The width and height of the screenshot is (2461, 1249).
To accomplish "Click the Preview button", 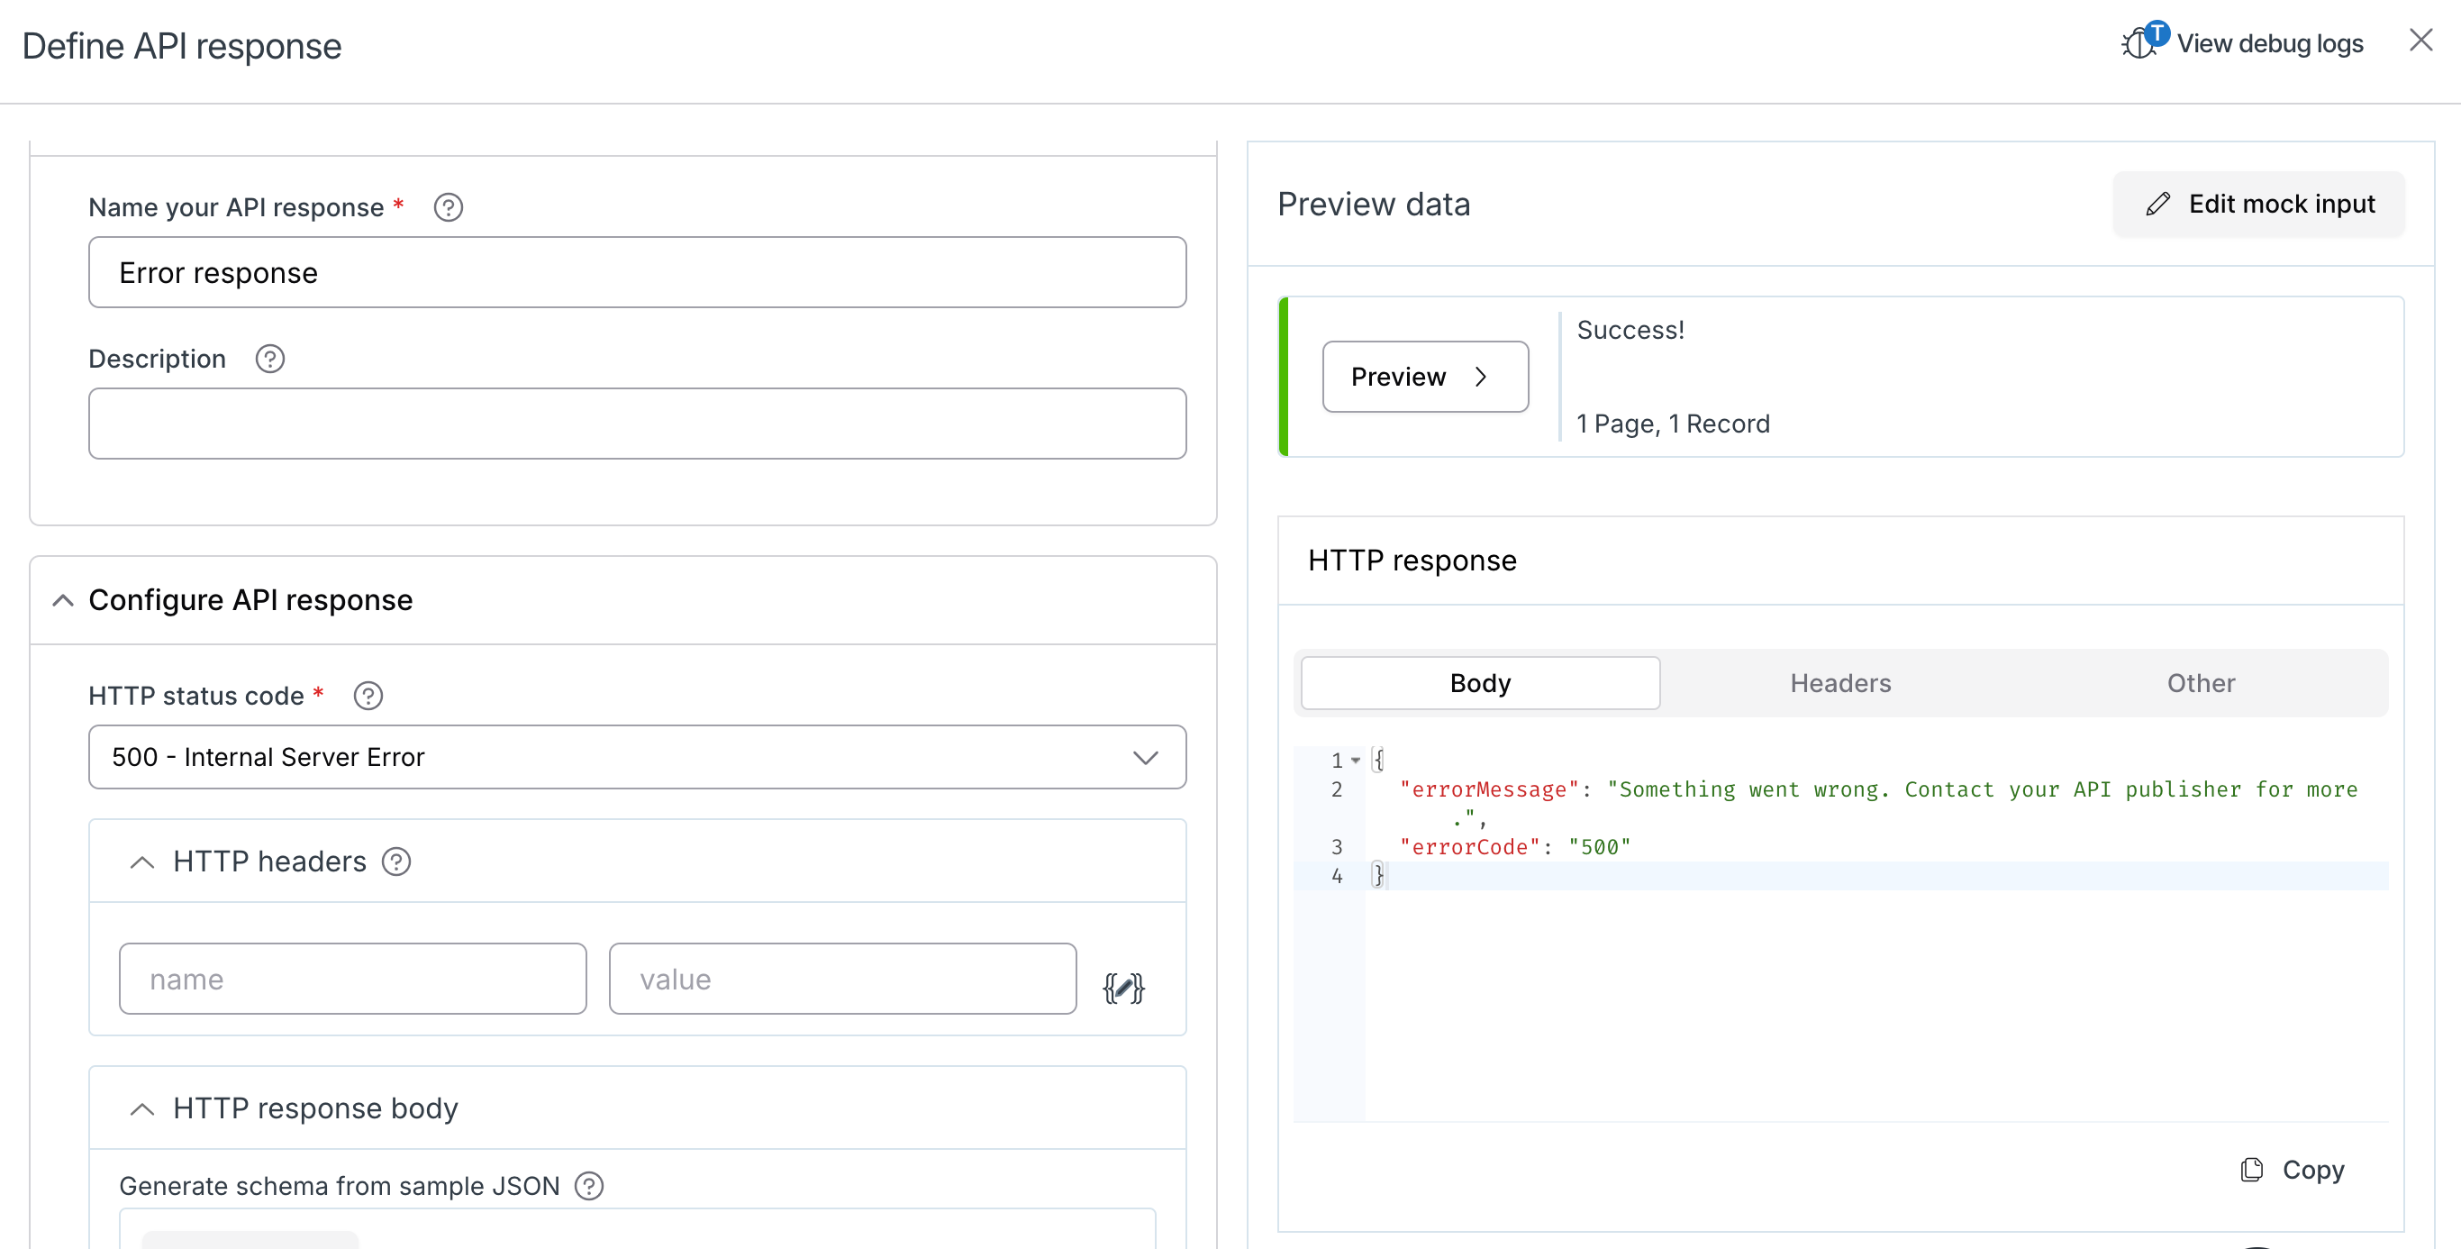I will tap(1425, 377).
